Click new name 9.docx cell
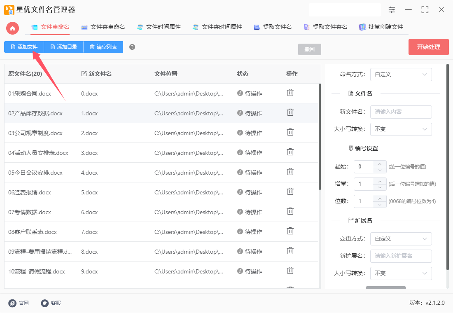The width and height of the screenshot is (453, 313). coord(89,271)
